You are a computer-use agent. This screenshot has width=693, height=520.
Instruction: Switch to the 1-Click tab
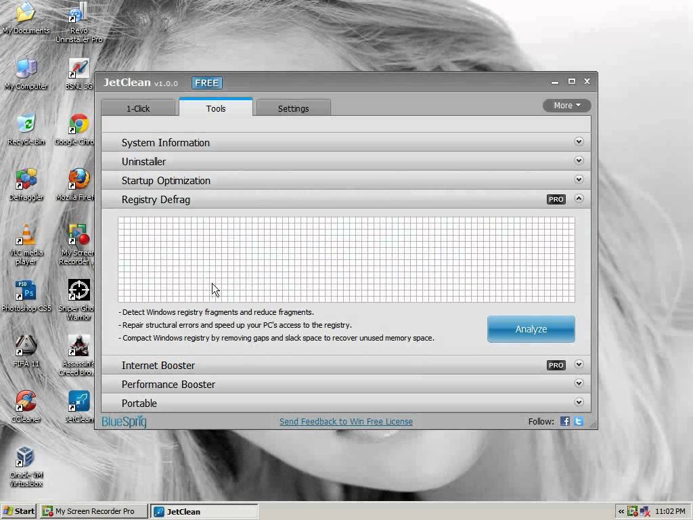(x=138, y=108)
